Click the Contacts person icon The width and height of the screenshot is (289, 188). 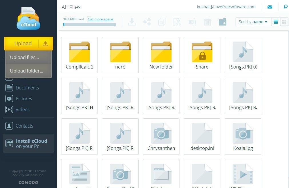[x=9, y=126]
